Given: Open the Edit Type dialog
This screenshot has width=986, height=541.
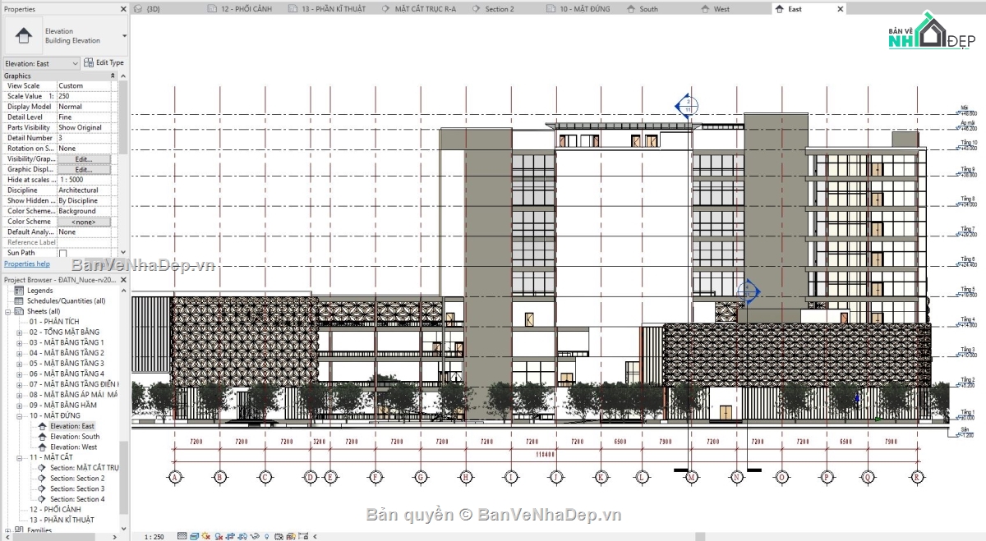Looking at the screenshot, I should pyautogui.click(x=104, y=62).
